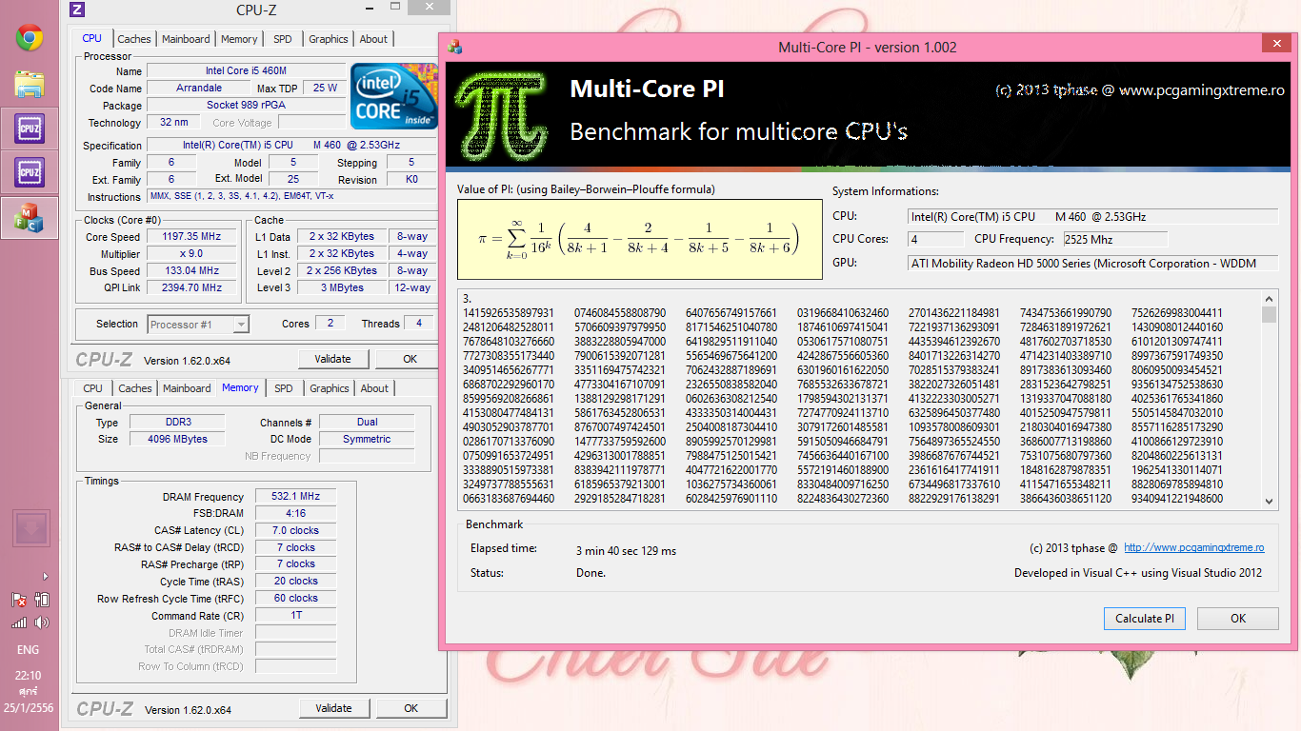Screen dimensions: 1301x731
Task: Show hidden tray icons arrow
Action: point(46,576)
